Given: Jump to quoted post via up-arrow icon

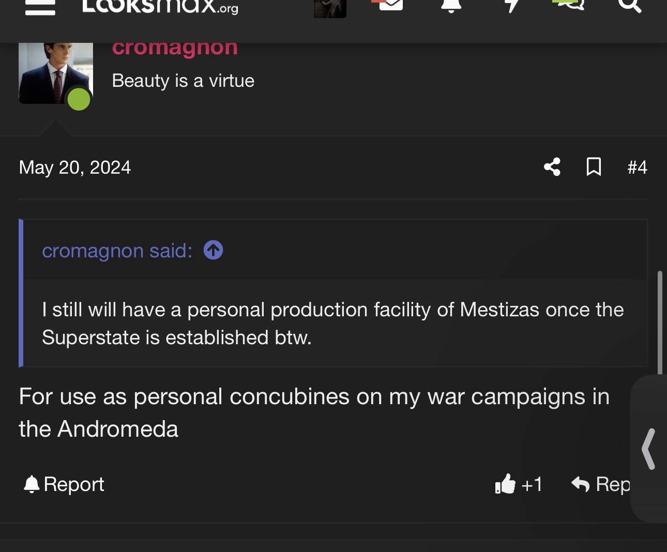Looking at the screenshot, I should click(x=213, y=250).
